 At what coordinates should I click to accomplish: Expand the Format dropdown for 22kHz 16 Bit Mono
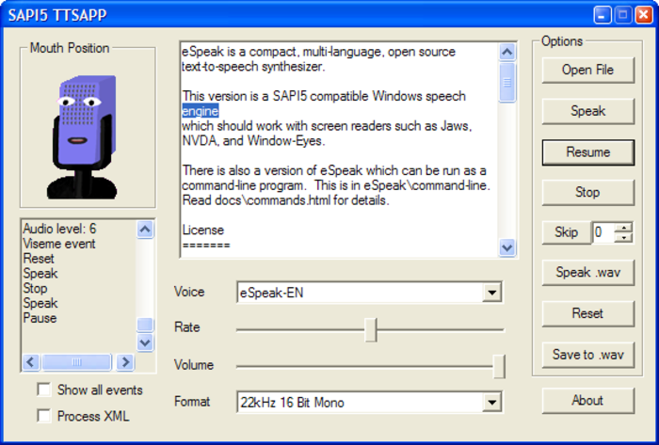click(x=492, y=402)
